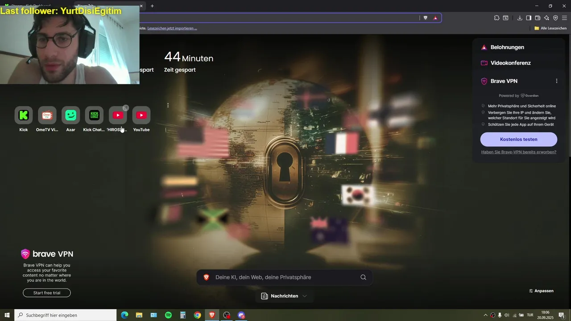Click the '44 Minuten' Zeit gespart stat

click(x=189, y=62)
